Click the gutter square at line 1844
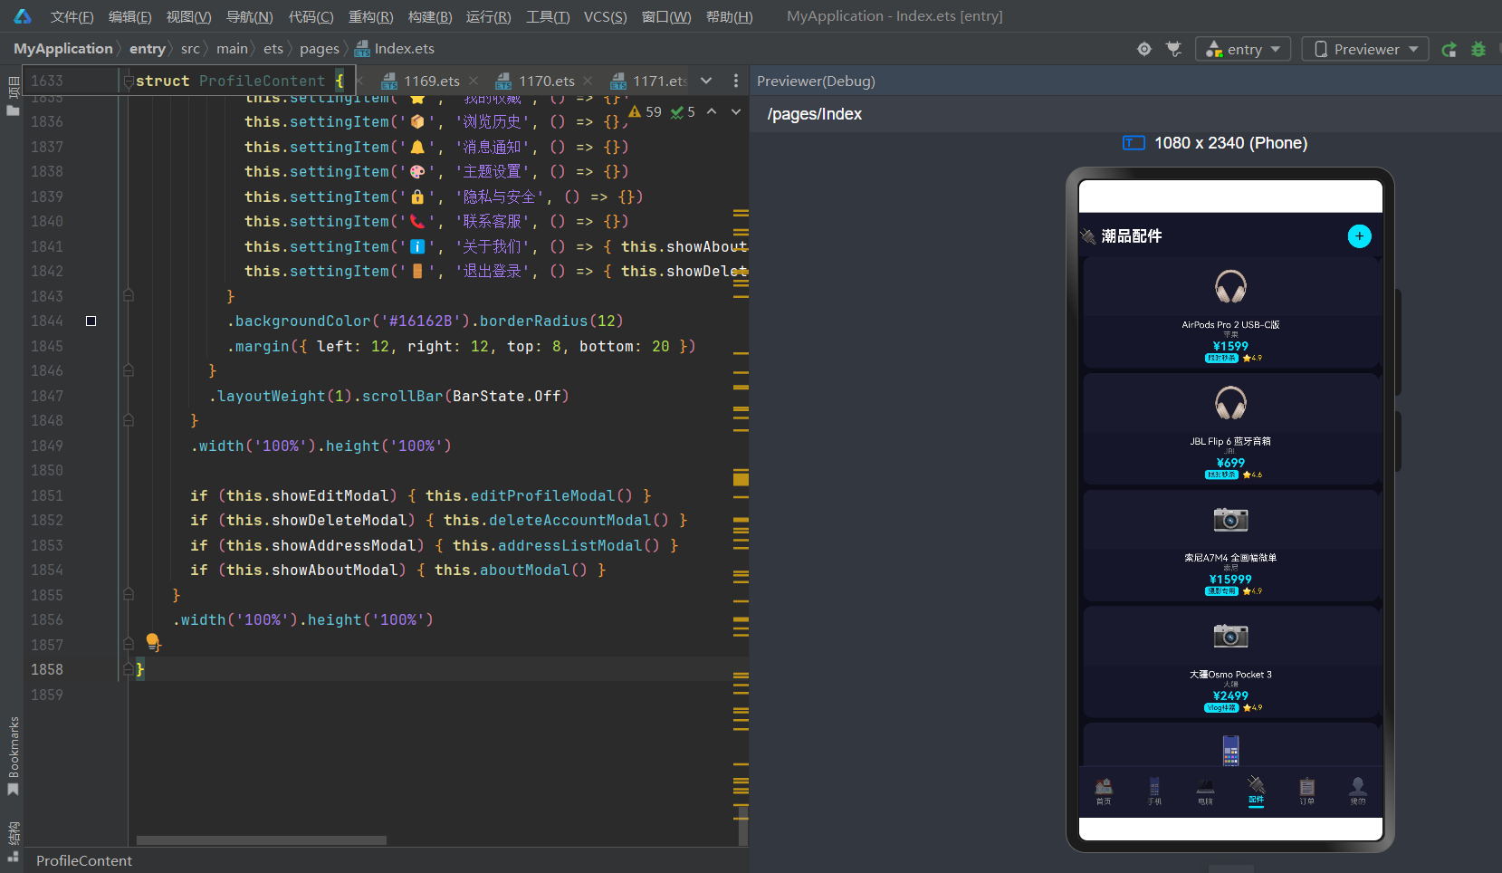The width and height of the screenshot is (1502, 873). [91, 321]
